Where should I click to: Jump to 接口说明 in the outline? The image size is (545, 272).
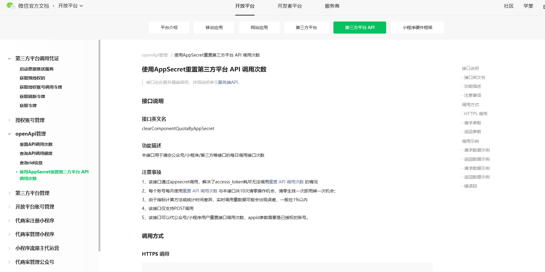point(470,68)
